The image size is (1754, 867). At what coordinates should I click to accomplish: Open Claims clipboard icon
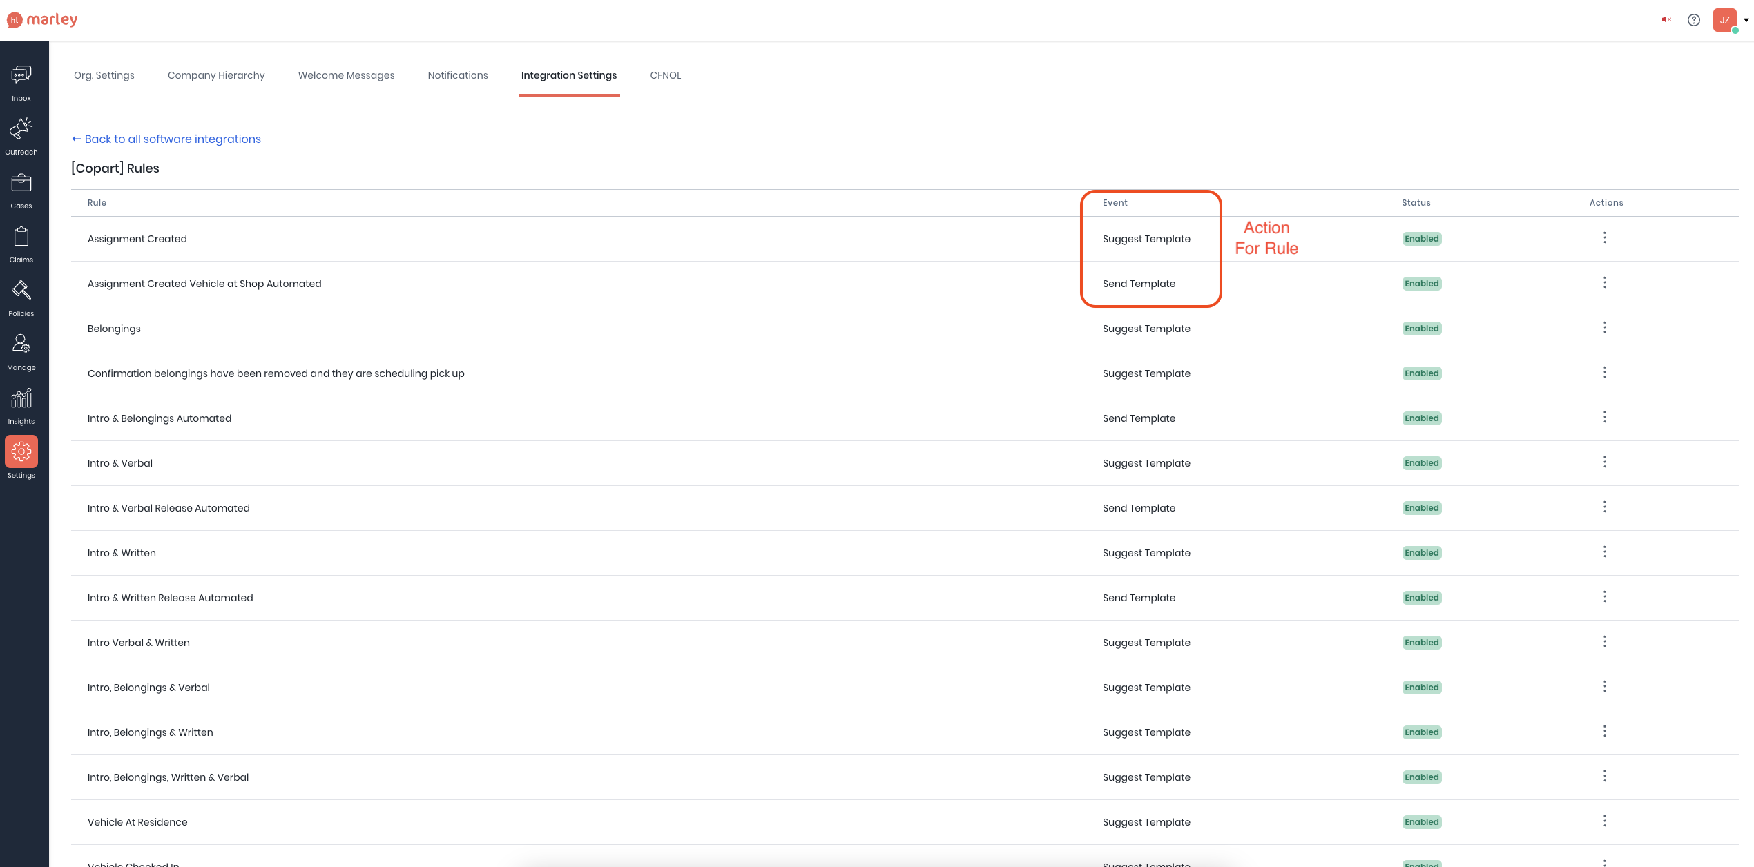pyautogui.click(x=21, y=237)
